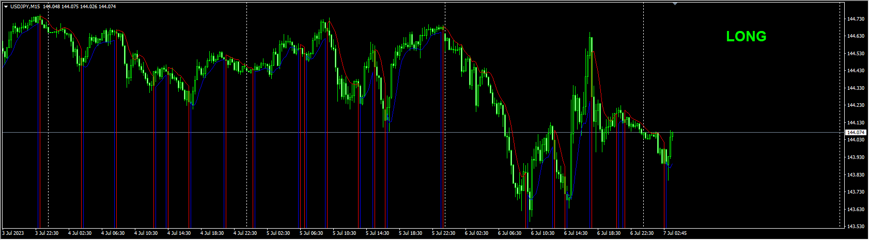The height and width of the screenshot is (240, 869).
Task: Click the 143.730 price scale label
Action: [856, 192]
